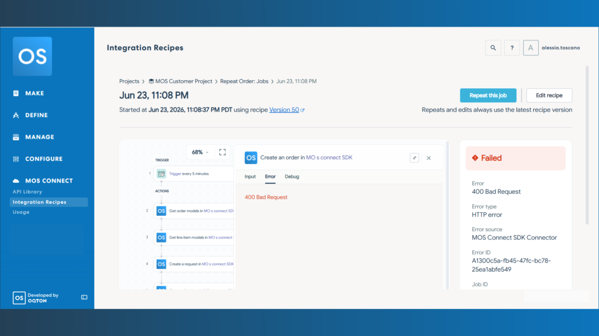The height and width of the screenshot is (336, 599).
Task: Click the Jun 23, 11:08 PM job heading
Action: pyautogui.click(x=154, y=95)
